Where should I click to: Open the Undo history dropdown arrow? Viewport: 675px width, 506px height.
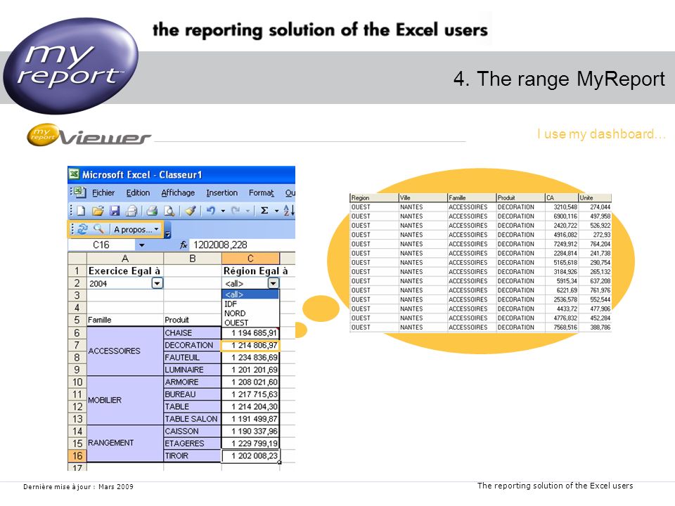(x=223, y=211)
